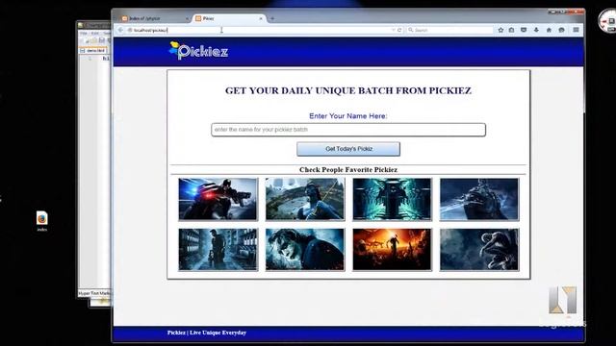Click the index Firefox file on desktop
616x346 pixels.
[42, 221]
